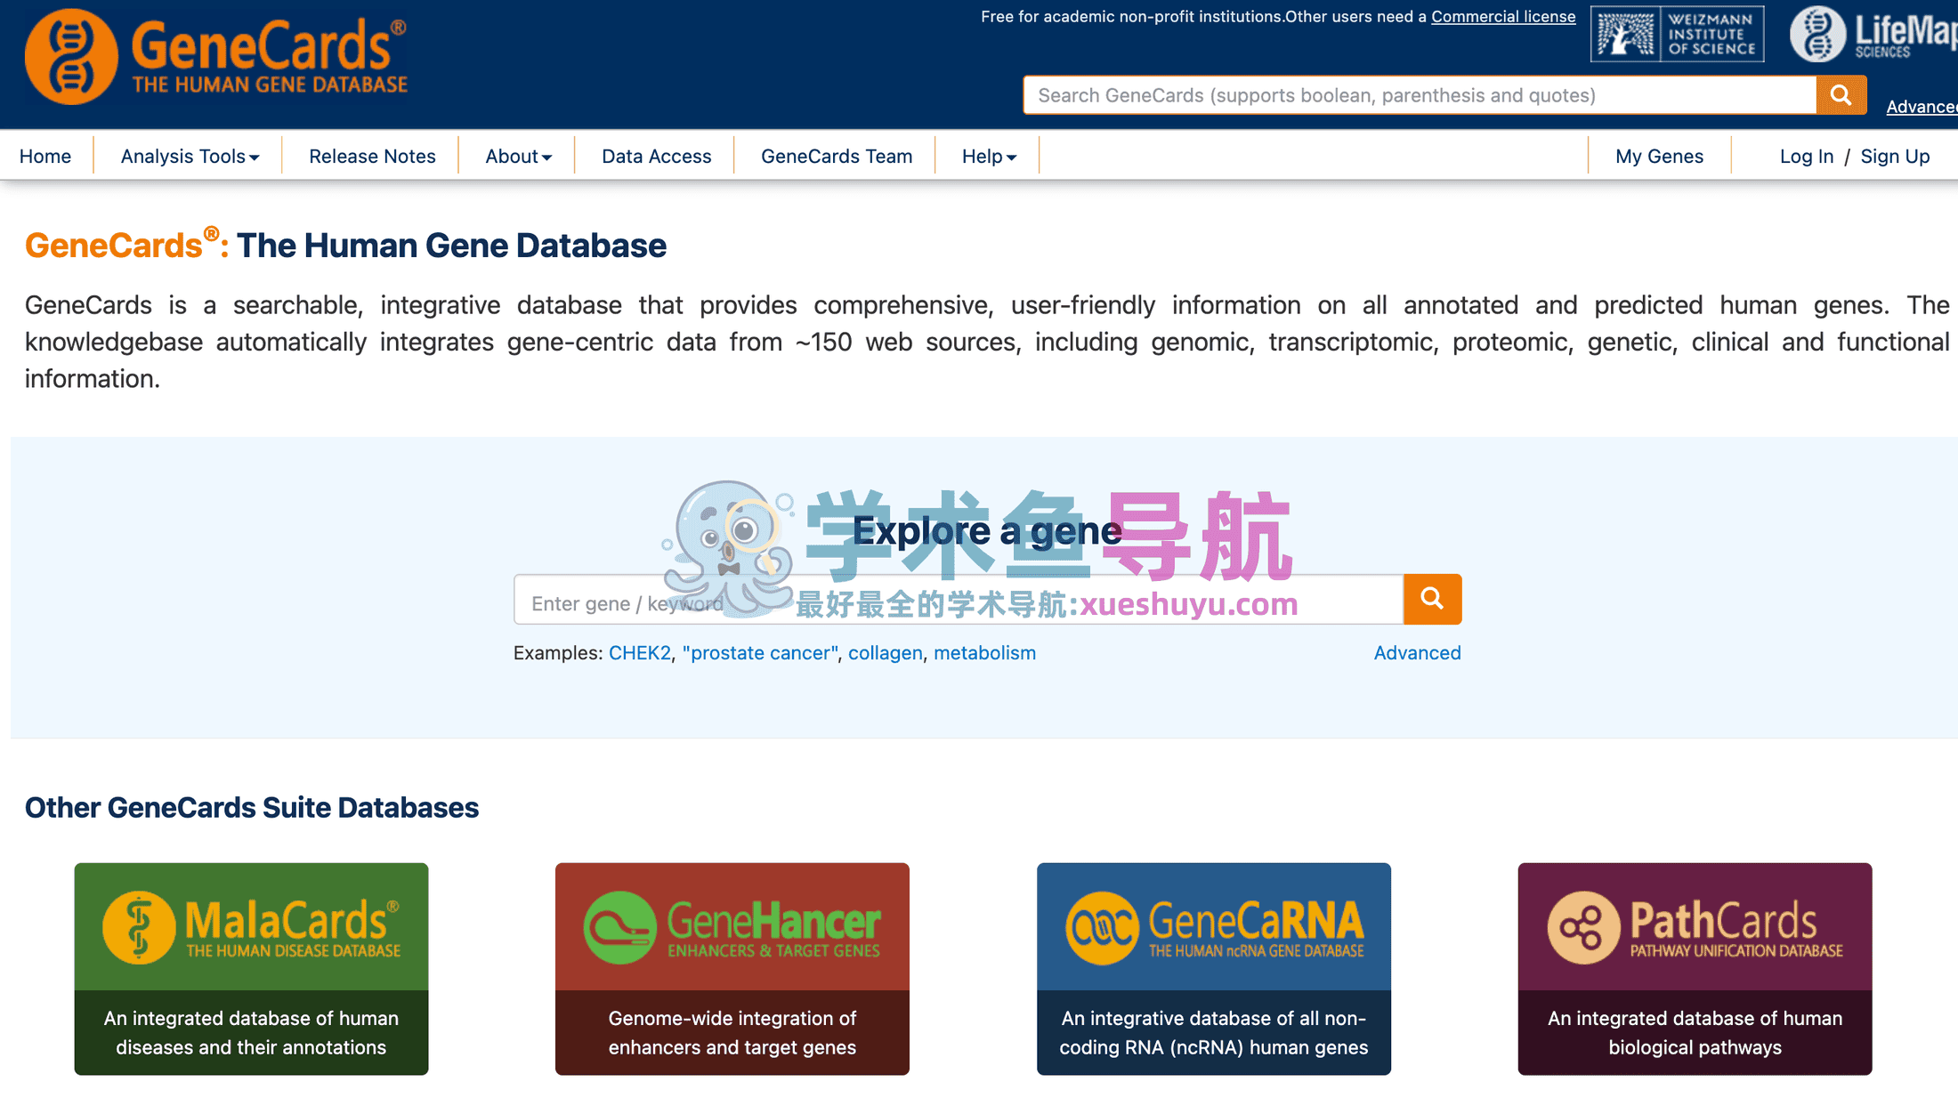1958x1098 pixels.
Task: Click the LifeMap Sciences logo
Action: [1873, 35]
